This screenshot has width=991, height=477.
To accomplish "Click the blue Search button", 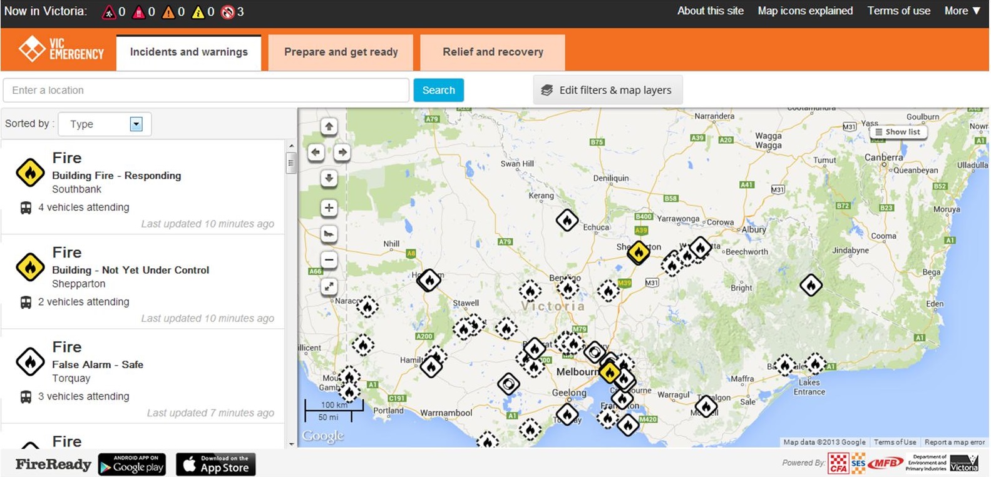I will click(439, 90).
